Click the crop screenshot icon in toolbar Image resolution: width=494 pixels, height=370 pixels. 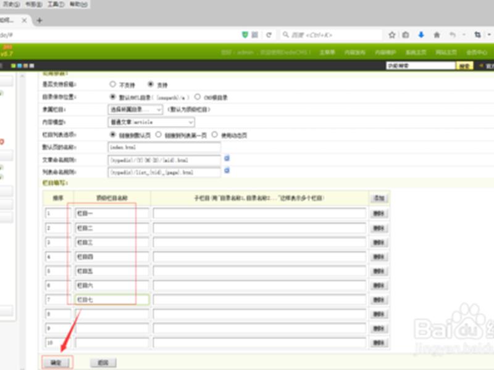[477, 35]
